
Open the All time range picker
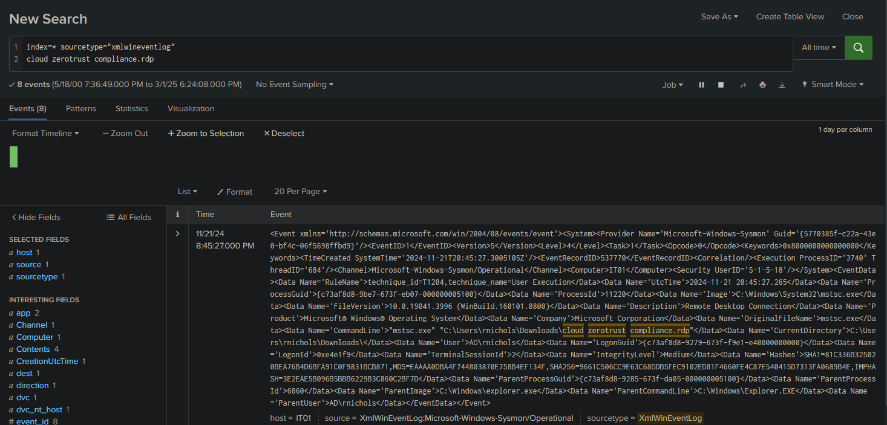[x=819, y=47]
